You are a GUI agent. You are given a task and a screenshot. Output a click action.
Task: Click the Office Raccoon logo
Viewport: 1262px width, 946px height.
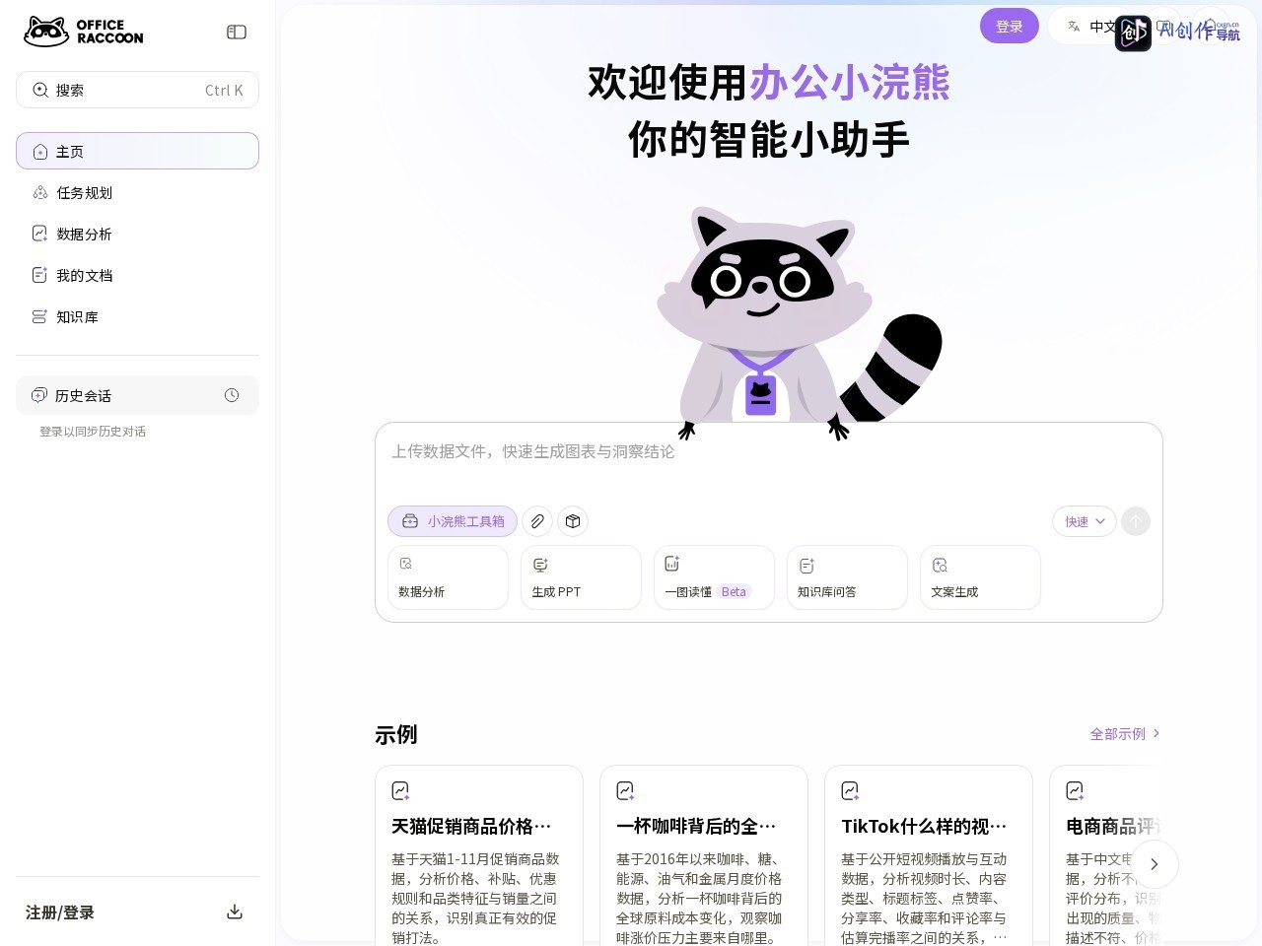coord(84,32)
